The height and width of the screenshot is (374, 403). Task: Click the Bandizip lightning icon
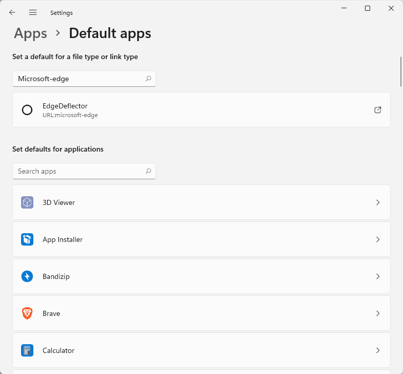pyautogui.click(x=27, y=276)
